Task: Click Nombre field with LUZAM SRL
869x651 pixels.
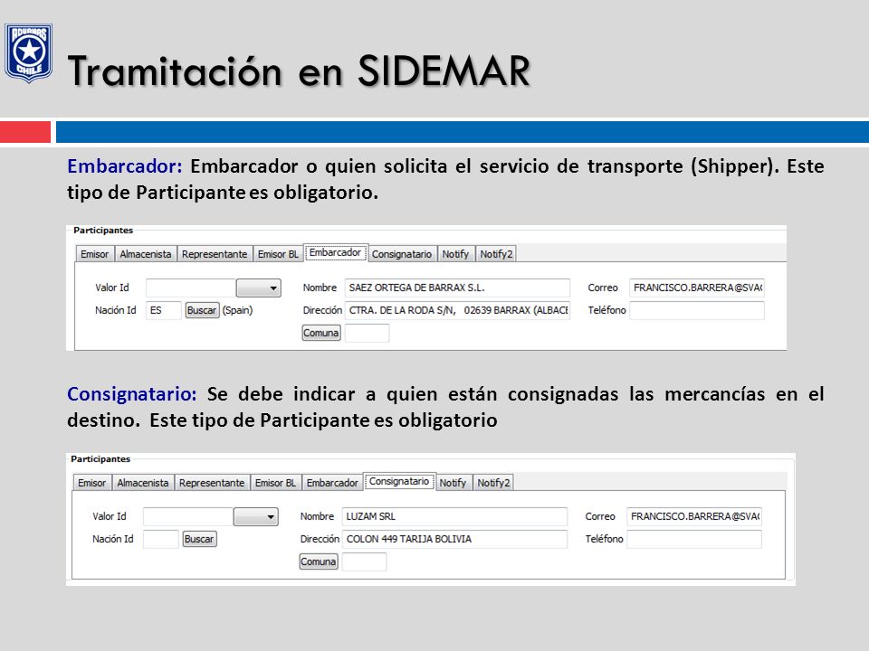Action: tap(454, 516)
